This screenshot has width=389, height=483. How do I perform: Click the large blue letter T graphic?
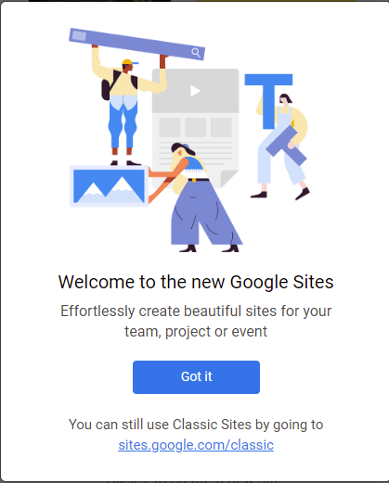268,101
